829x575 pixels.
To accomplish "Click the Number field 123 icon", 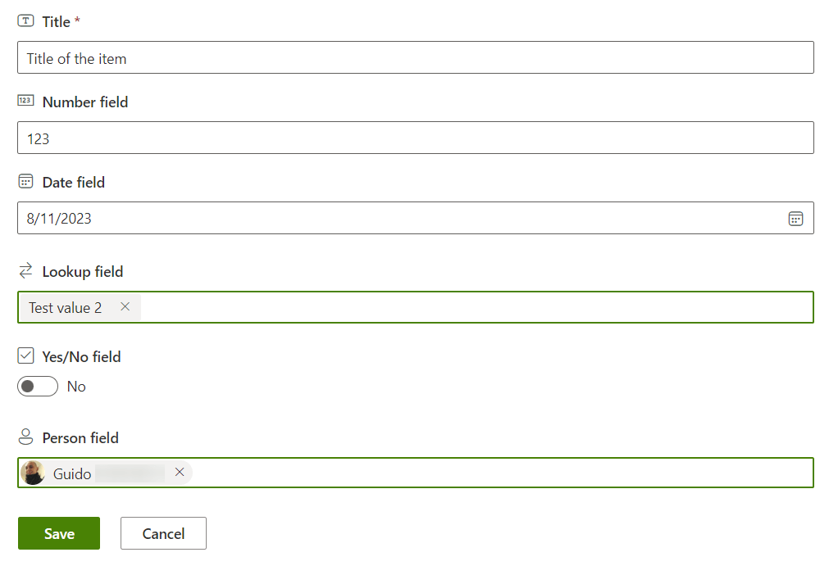I will [25, 102].
